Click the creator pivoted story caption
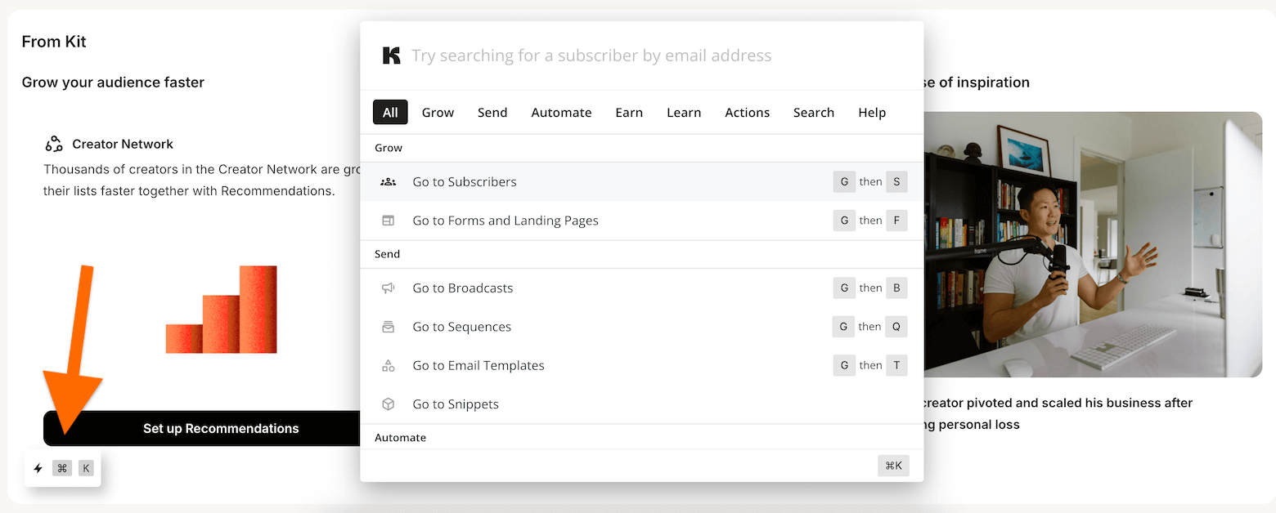This screenshot has width=1276, height=513. [x=1058, y=413]
